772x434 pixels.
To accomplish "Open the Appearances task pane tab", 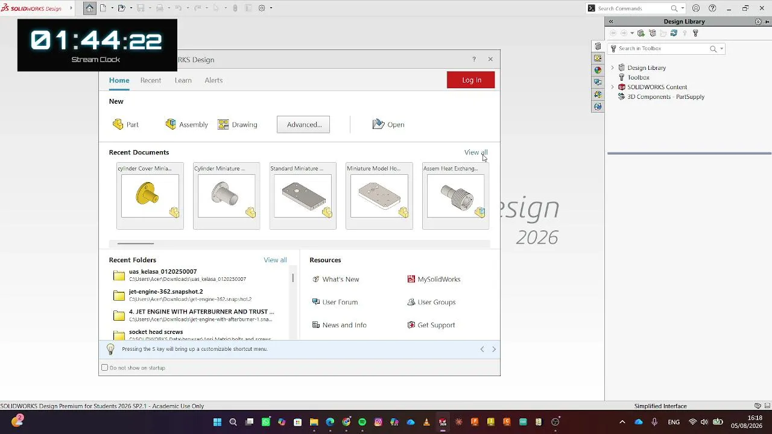I will [598, 70].
